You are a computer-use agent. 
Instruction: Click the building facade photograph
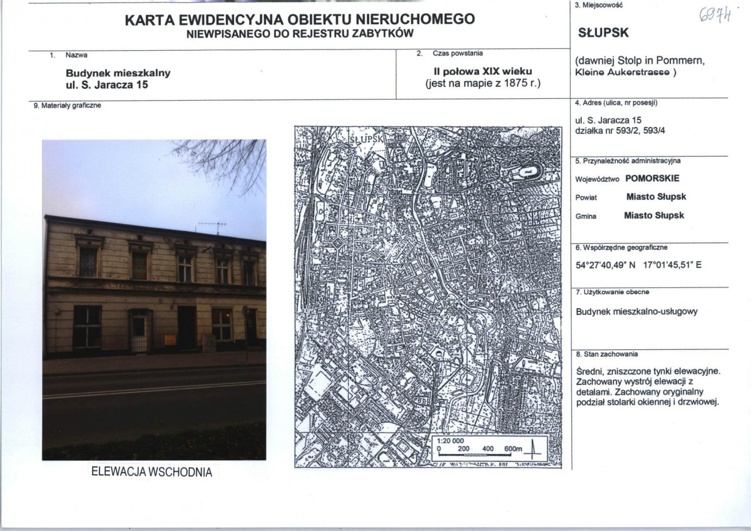[154, 300]
